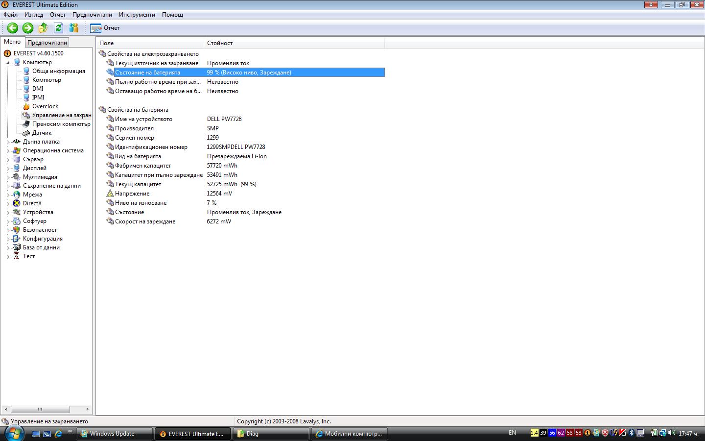The height and width of the screenshot is (441, 705).
Task: Open the Помощ menu
Action: pyautogui.click(x=173, y=15)
